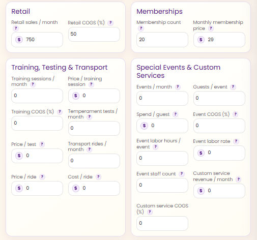Image resolution: width=257 pixels, height=240 pixels.
Task: Select the Retail section heading
Action: tap(21, 12)
